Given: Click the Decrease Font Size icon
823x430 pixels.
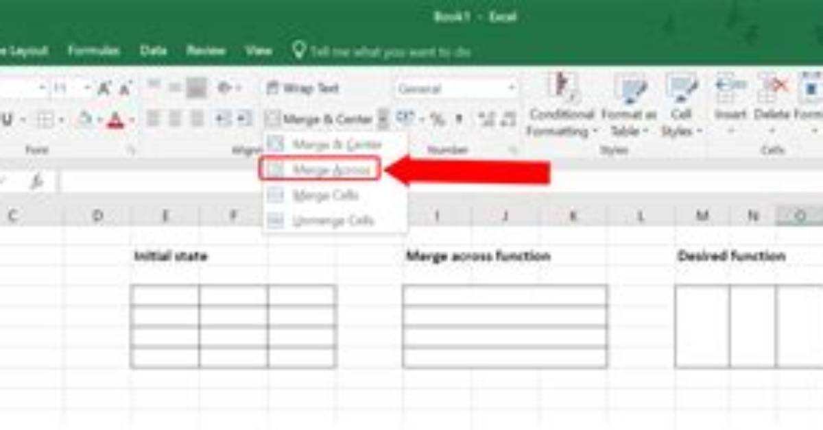Looking at the screenshot, I should point(125,88).
